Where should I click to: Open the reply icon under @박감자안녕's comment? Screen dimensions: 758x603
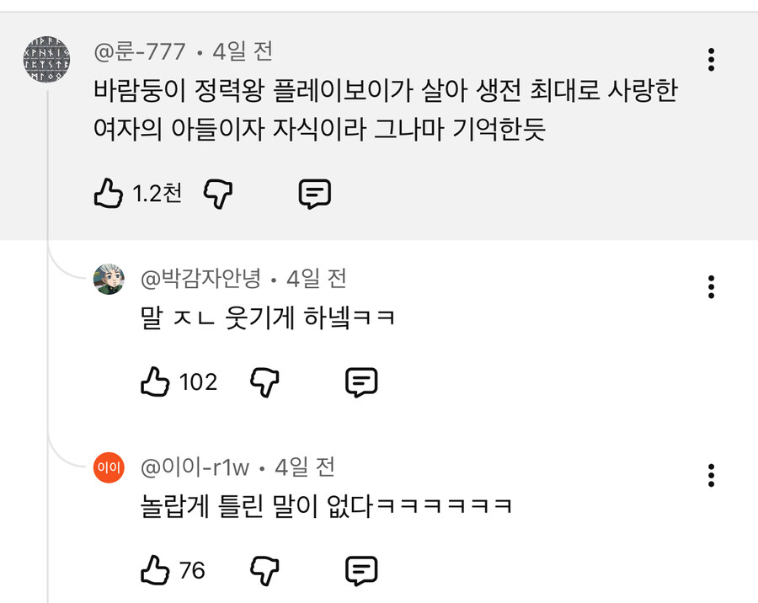[x=362, y=382]
